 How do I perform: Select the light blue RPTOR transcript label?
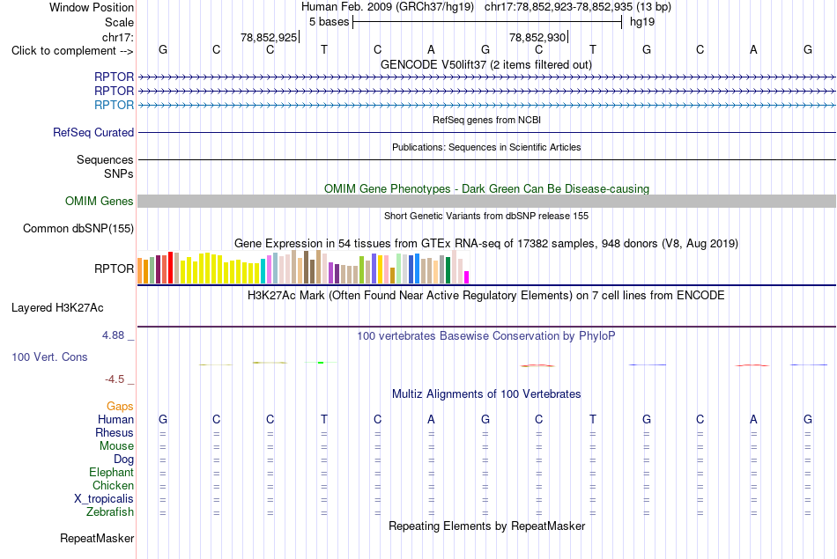[x=115, y=105]
